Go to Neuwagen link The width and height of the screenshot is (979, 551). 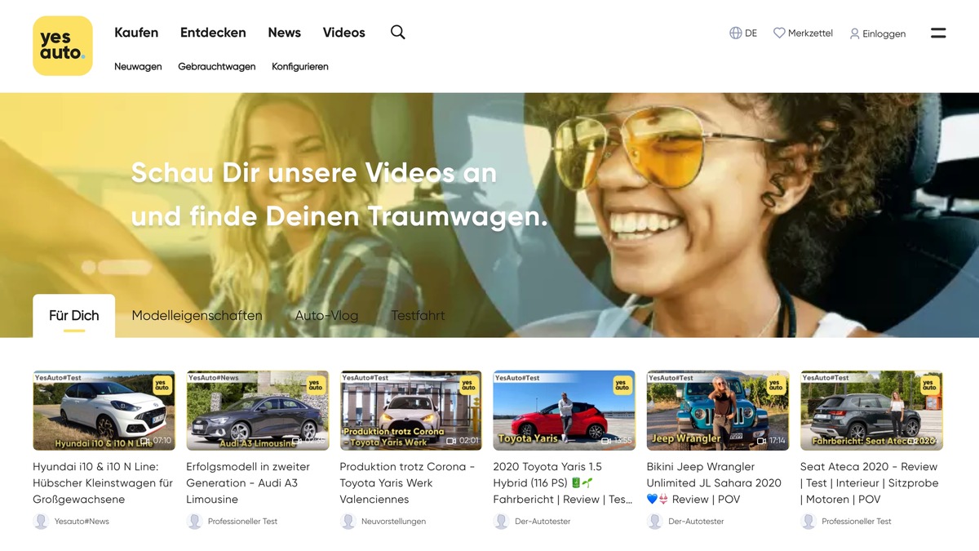[138, 67]
